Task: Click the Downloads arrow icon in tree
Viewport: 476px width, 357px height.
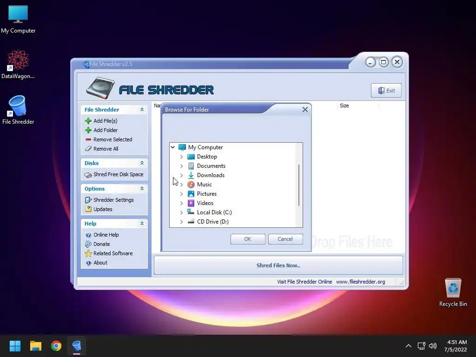Action: point(191,175)
